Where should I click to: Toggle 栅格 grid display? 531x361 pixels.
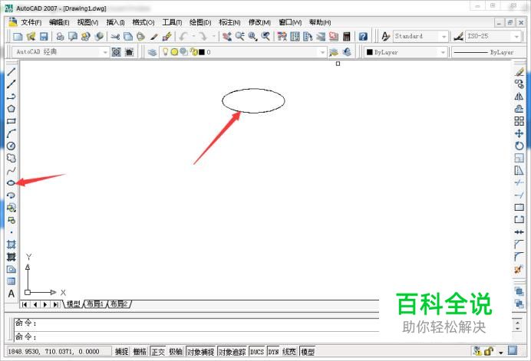point(140,352)
